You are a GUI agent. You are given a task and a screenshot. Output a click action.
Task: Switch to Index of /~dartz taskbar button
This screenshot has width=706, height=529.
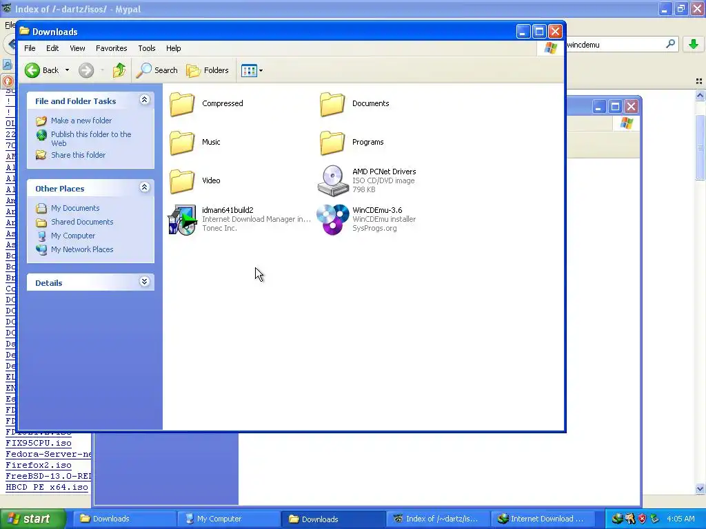(438, 519)
